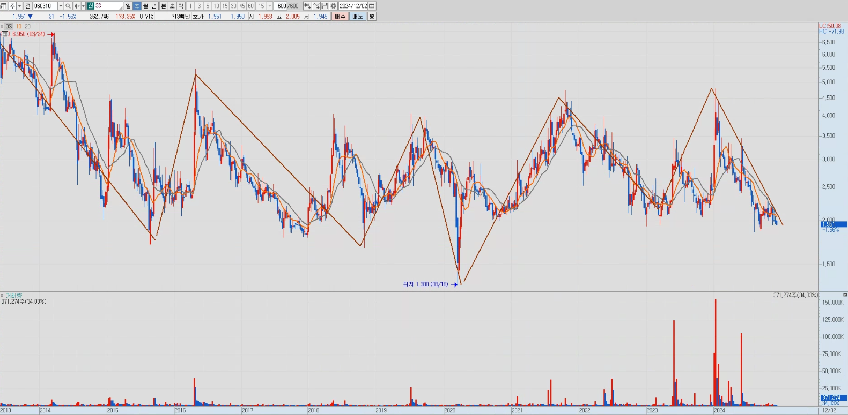848x415 pixels.
Task: Open chart settings gear icon
Action: click(x=334, y=6)
